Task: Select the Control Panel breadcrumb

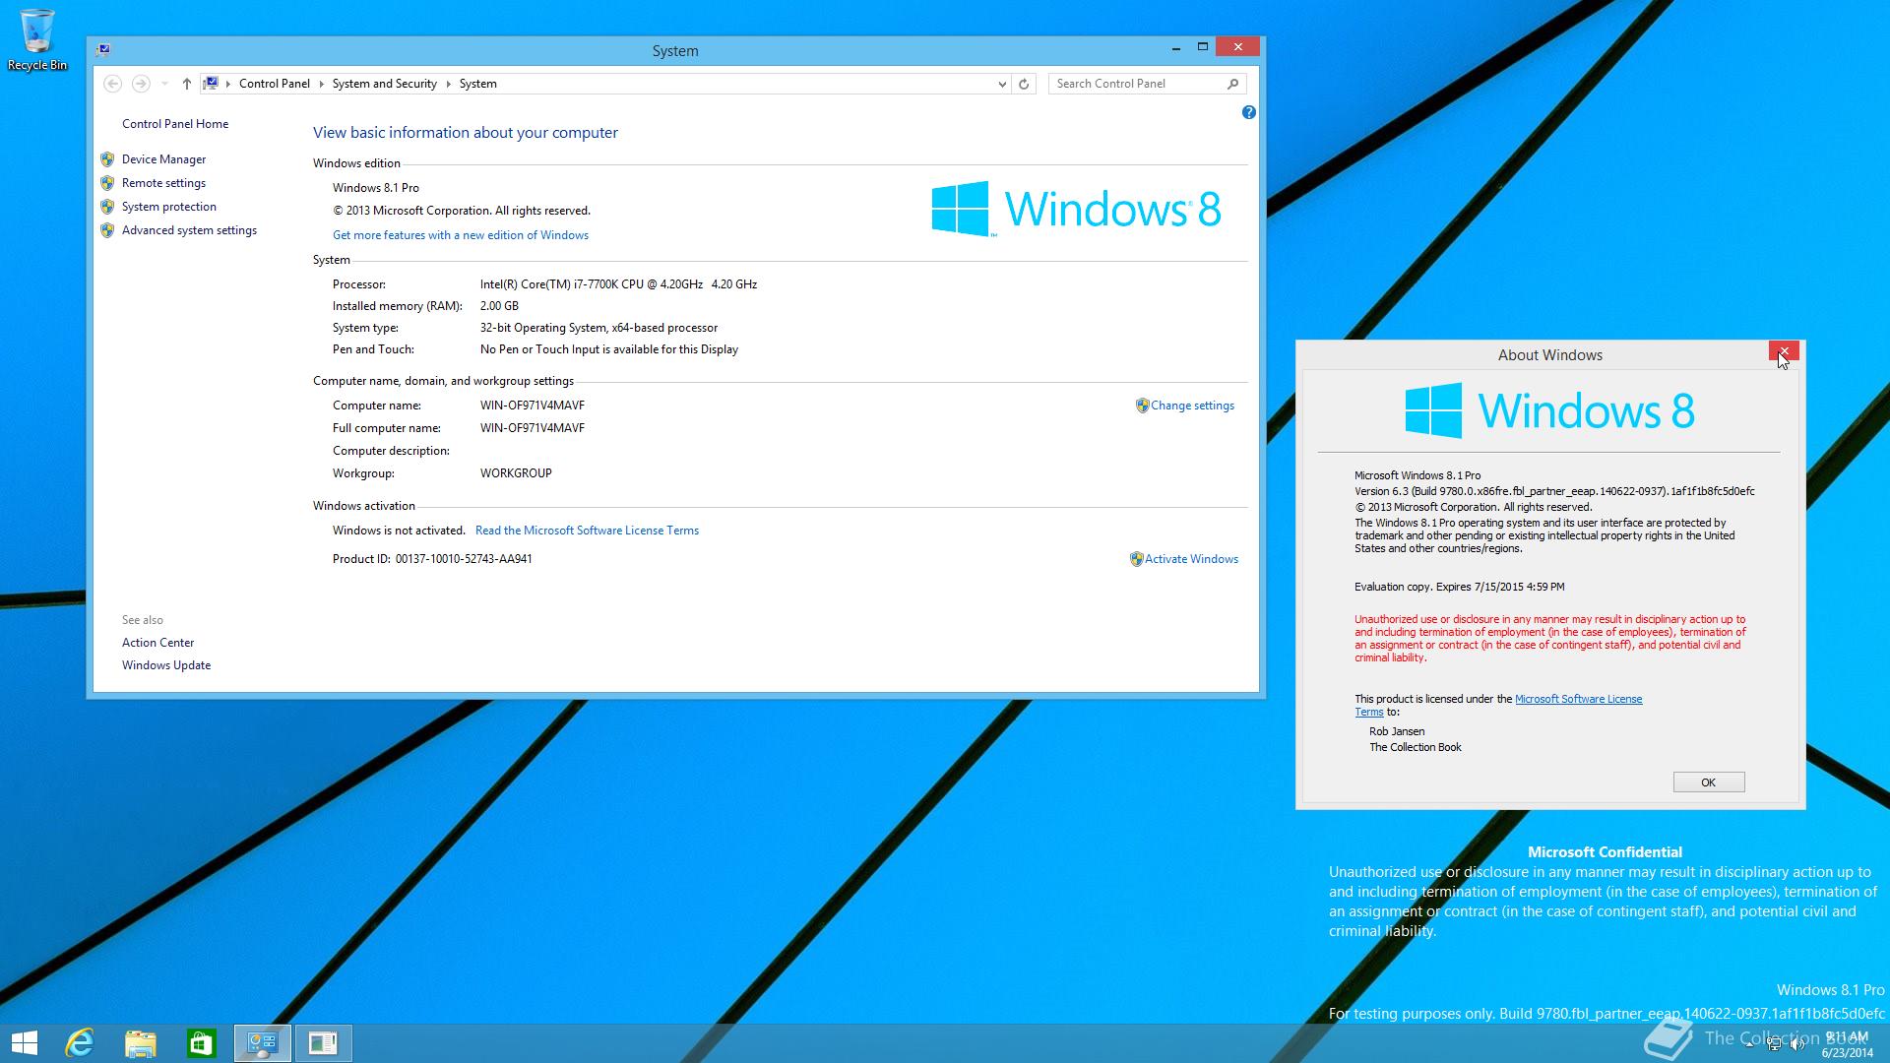Action: 274,84
